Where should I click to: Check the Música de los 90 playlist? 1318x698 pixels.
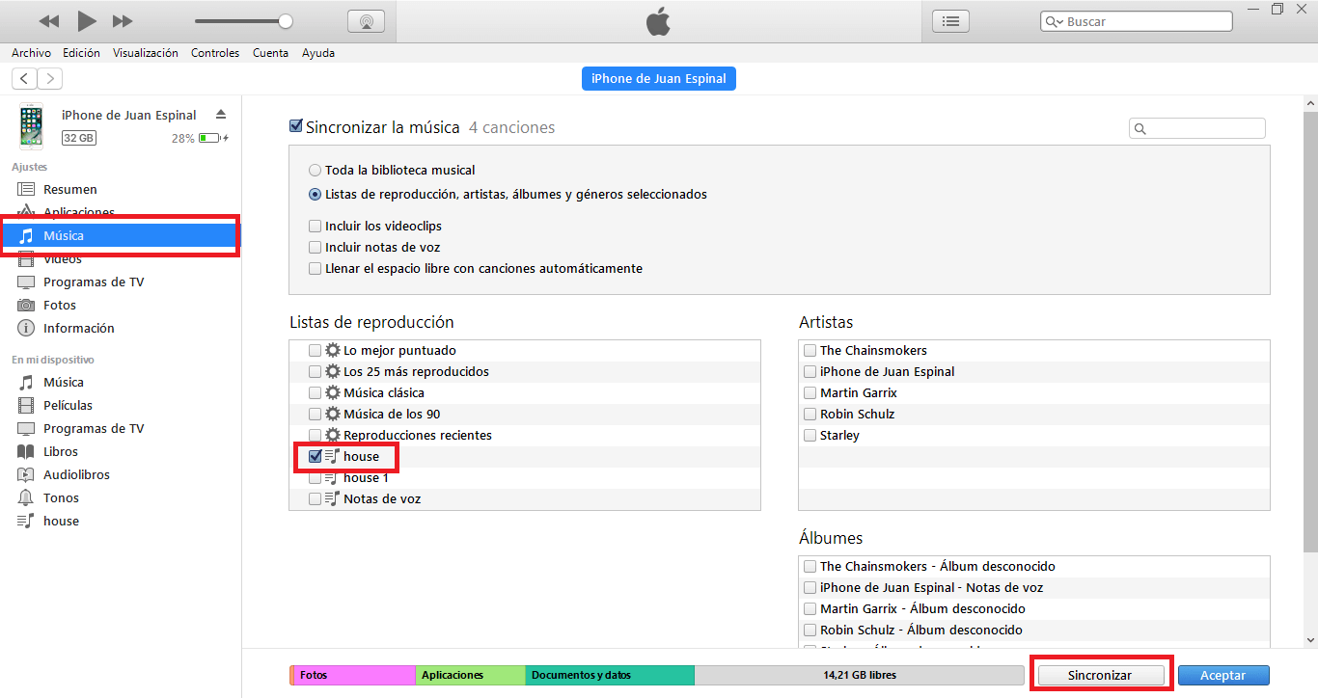(x=316, y=414)
